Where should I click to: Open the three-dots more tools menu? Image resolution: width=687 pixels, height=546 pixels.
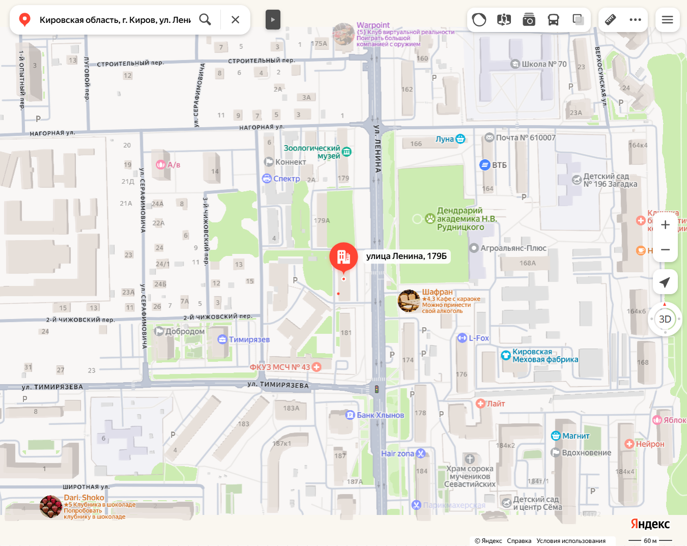point(635,20)
